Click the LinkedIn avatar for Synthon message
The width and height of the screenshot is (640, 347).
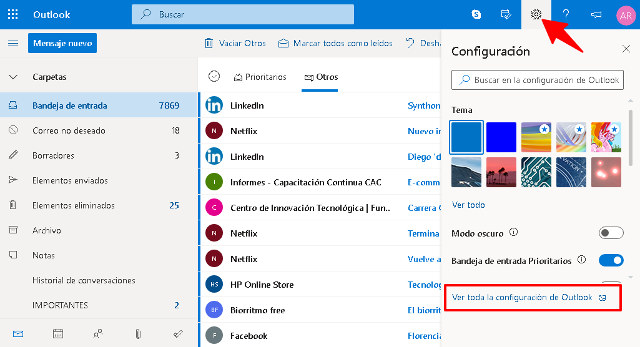(214, 105)
